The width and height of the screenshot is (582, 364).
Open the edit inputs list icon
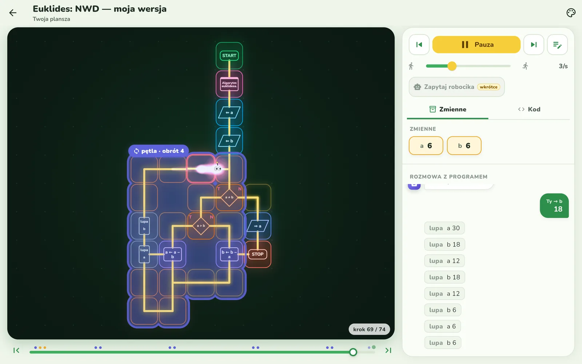[557, 45]
